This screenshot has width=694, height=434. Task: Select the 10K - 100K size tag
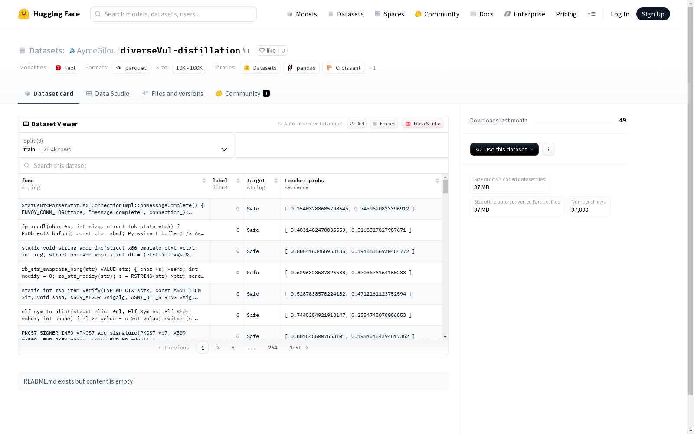click(x=189, y=68)
